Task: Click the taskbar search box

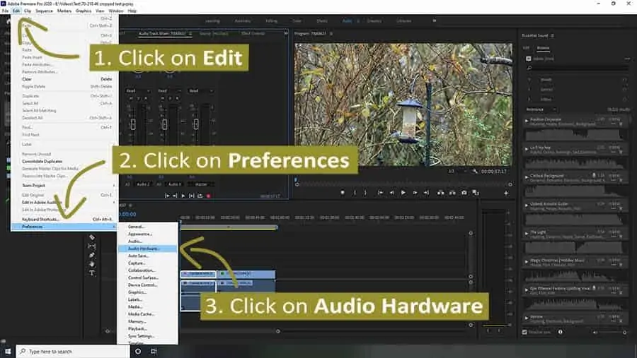Action: click(73, 351)
